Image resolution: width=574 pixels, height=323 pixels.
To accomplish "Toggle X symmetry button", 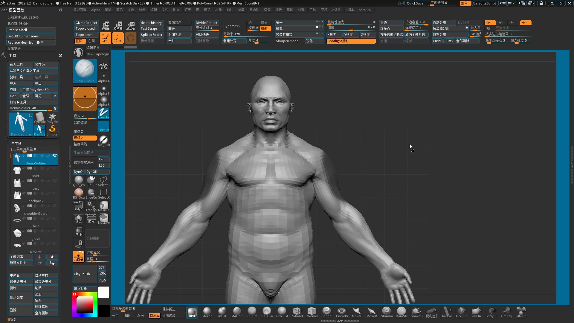I will click(x=490, y=23).
